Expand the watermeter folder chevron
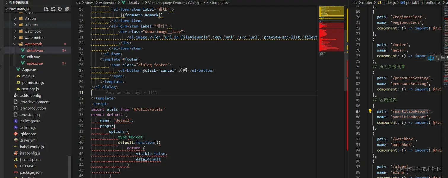This screenshot has height=178, width=448. (x=15, y=38)
